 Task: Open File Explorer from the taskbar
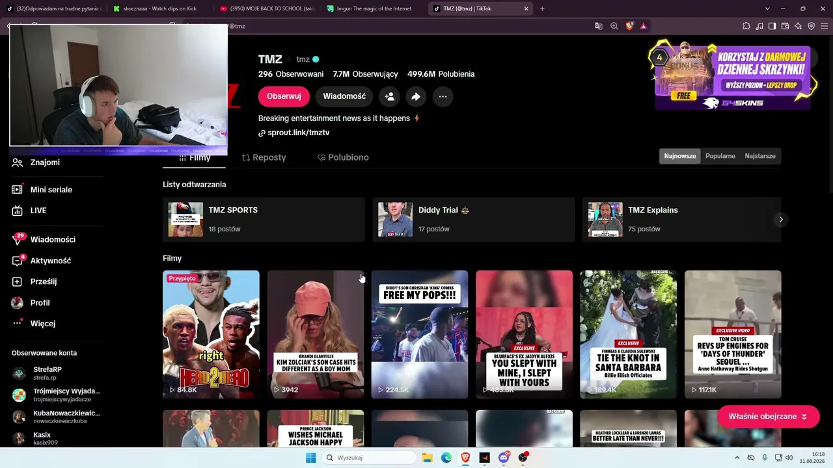[x=427, y=458]
